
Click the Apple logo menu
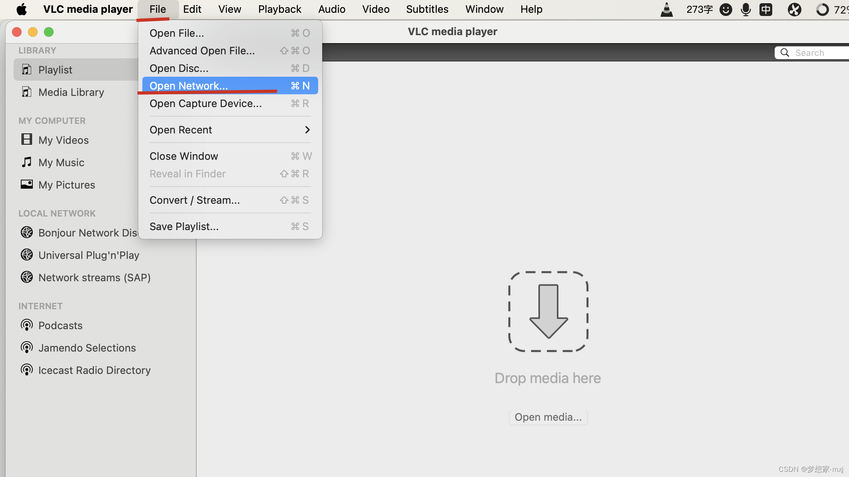click(x=22, y=9)
